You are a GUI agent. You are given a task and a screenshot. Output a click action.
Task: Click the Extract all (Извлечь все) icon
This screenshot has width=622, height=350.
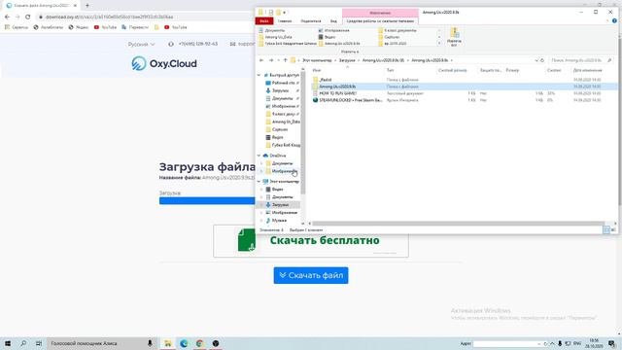tap(454, 37)
